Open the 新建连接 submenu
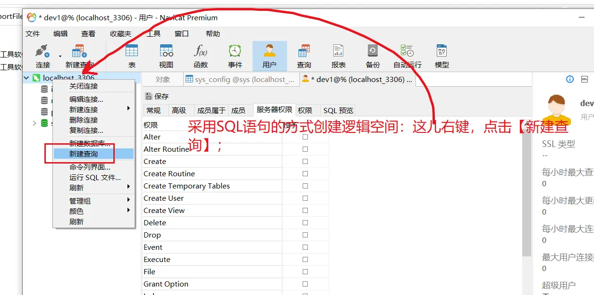 (x=94, y=109)
